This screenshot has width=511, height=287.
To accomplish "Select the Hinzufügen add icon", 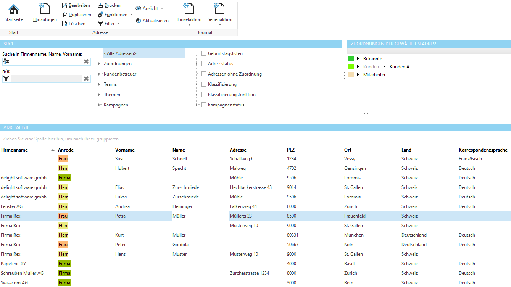I will [x=45, y=10].
